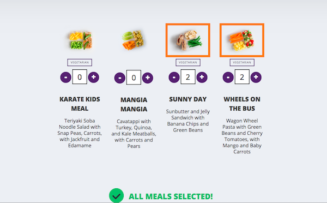Screen dimensions: 327x203
Task: Click the green All Meals Selected checkmark
Action: point(117,196)
